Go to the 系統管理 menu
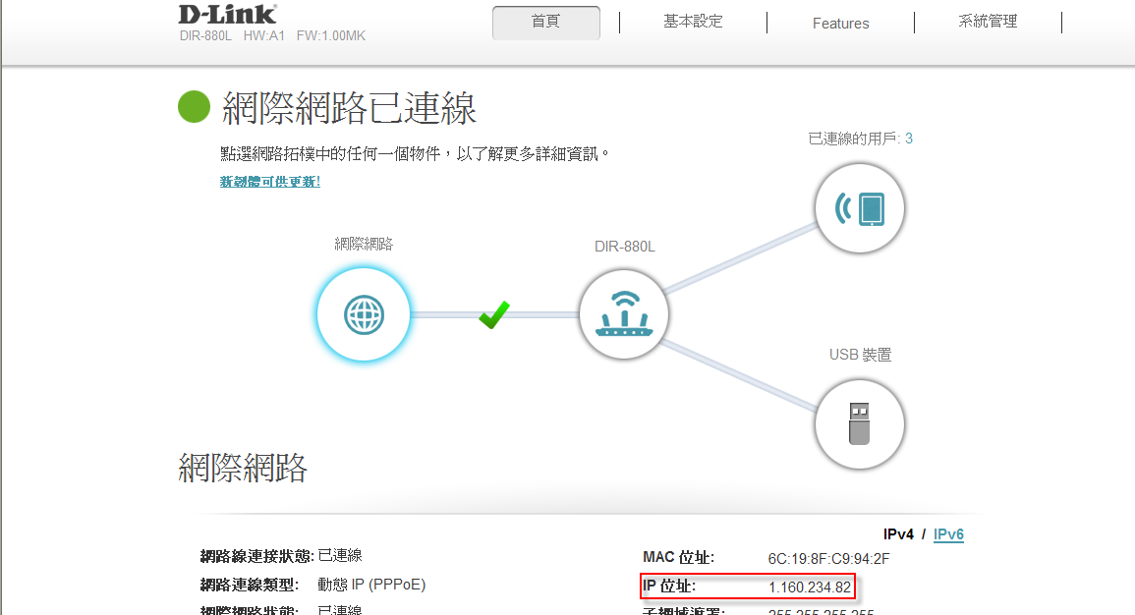1135x615 pixels. pos(988,23)
